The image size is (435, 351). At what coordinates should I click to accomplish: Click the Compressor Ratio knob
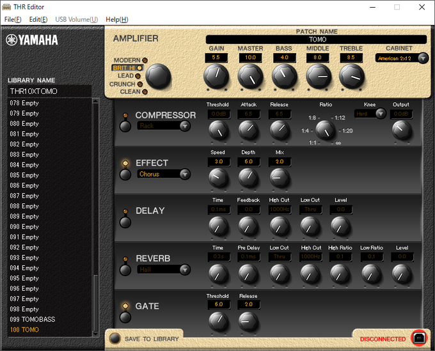click(326, 130)
